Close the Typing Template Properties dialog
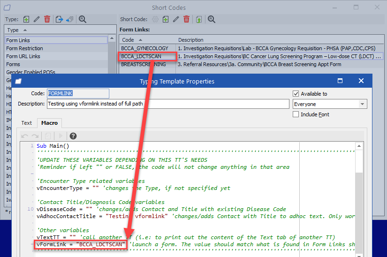The image size is (387, 257). coord(361,81)
